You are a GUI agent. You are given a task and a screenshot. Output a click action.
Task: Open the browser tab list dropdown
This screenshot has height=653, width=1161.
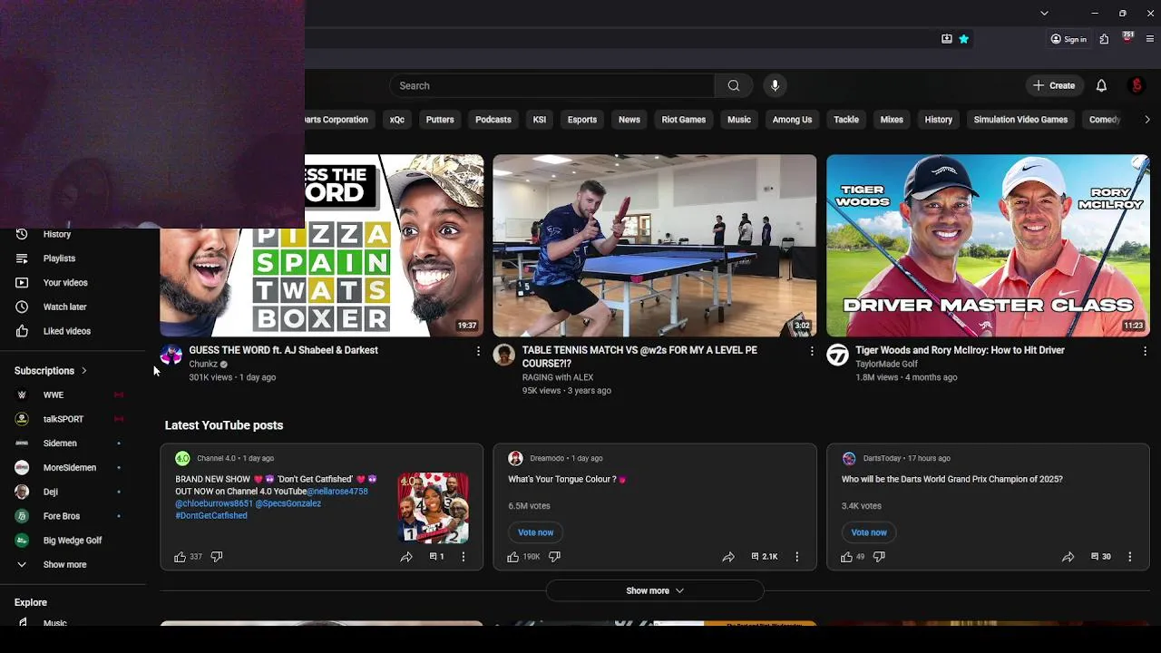[x=1044, y=13]
